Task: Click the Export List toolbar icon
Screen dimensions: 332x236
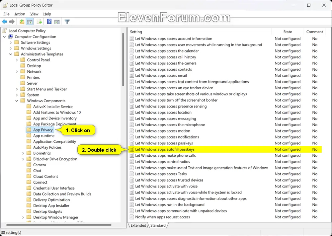Action: click(39, 22)
